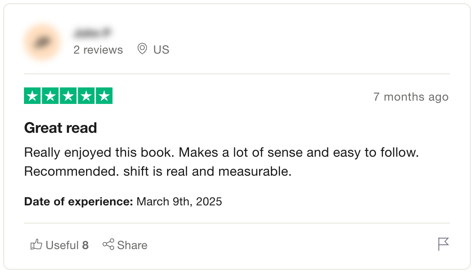Click the US country label

[x=161, y=50]
